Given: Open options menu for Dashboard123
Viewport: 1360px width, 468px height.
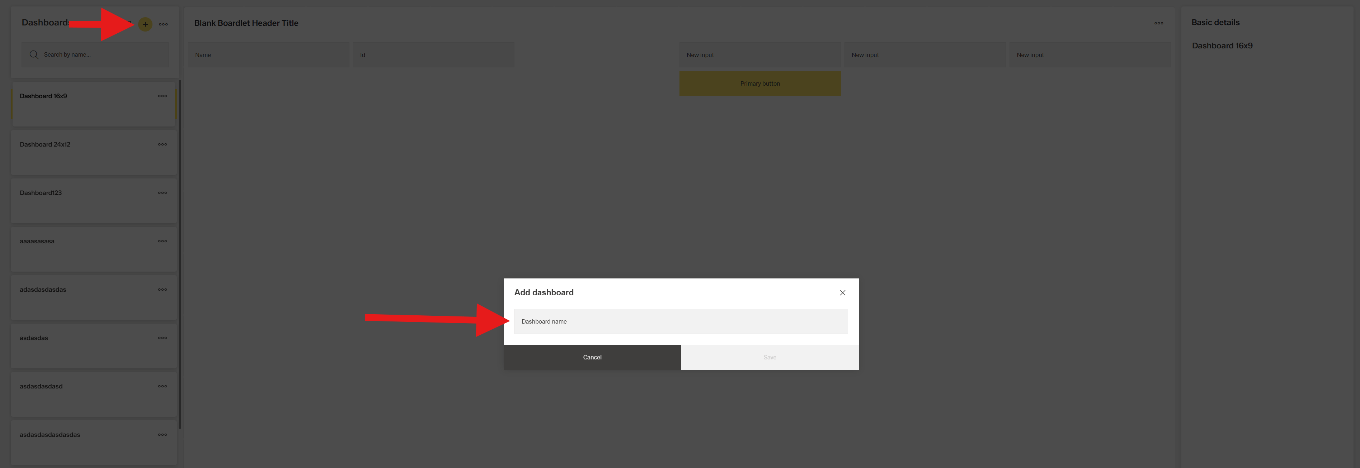Looking at the screenshot, I should click(x=162, y=193).
